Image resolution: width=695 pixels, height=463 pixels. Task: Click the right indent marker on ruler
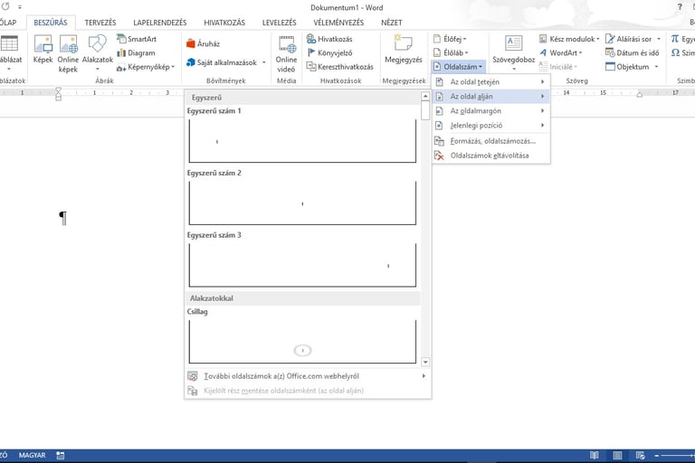click(x=640, y=94)
